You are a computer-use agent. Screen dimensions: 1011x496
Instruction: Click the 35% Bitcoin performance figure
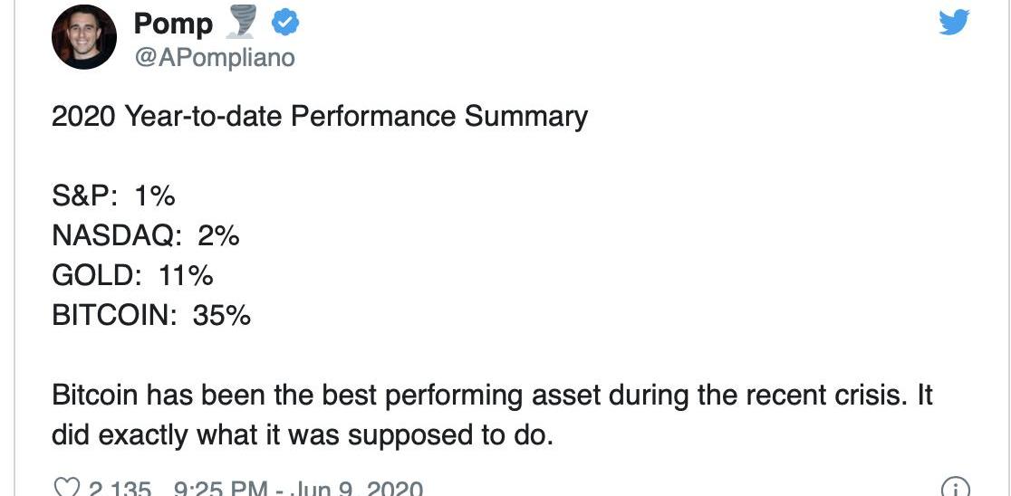[x=221, y=316]
